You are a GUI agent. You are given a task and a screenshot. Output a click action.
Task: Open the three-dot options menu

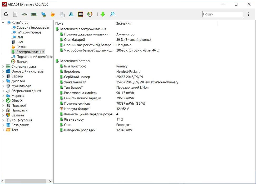(x=248, y=14)
